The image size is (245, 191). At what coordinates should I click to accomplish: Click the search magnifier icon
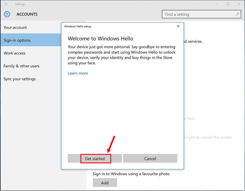pos(237,14)
